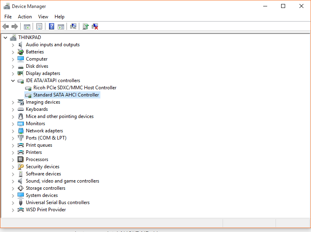The image size is (311, 232).
Task: Click the Update driver software toolbar icon
Action: pos(86,26)
